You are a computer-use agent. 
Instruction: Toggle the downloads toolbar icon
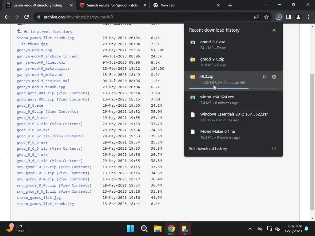[279, 17]
